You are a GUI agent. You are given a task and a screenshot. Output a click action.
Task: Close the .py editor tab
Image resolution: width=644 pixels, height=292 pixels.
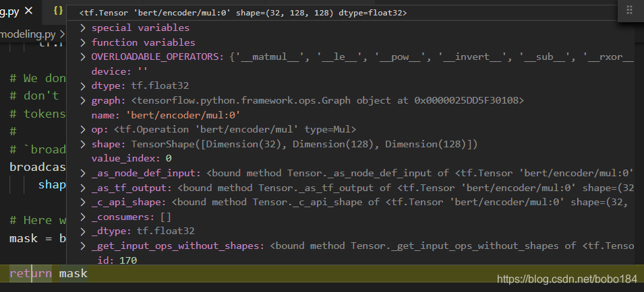(x=28, y=11)
